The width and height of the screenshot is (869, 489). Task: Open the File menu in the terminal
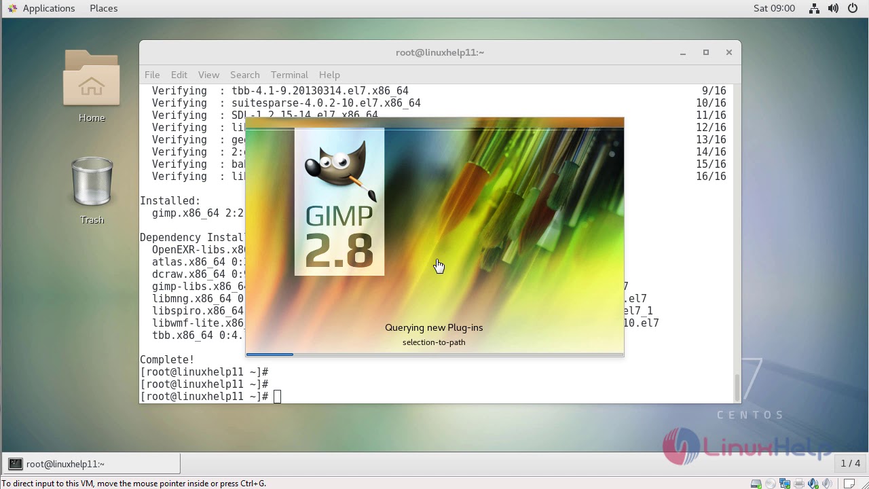tap(152, 75)
